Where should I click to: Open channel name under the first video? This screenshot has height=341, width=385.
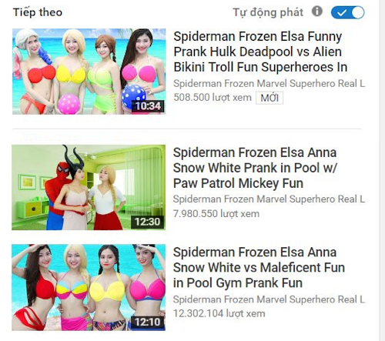coord(269,83)
